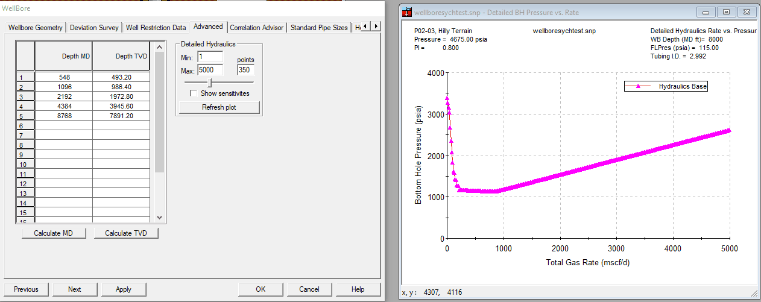Click the Detailed Hydraulics slider thumb
The image size is (761, 302).
(x=209, y=82)
